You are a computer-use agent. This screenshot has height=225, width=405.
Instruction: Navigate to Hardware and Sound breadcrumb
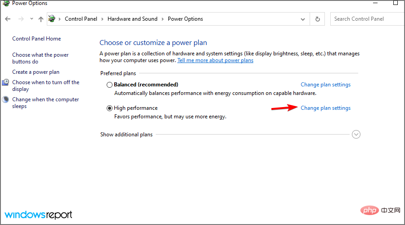coord(132,19)
